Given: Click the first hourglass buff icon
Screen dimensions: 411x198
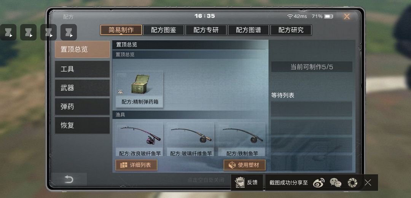Looking at the screenshot, I should [8, 32].
